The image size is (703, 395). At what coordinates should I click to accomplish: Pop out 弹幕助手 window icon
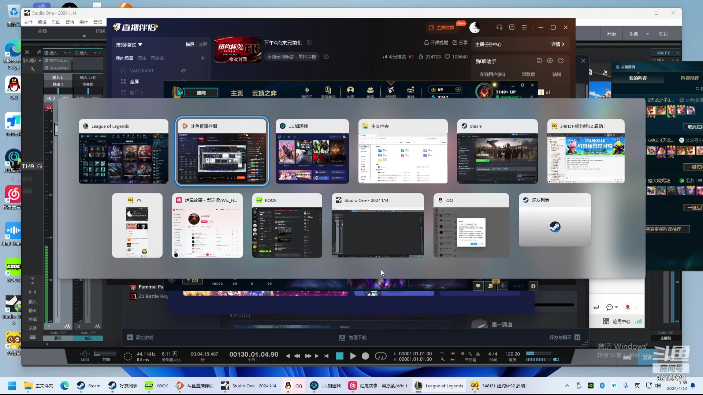coord(561,61)
